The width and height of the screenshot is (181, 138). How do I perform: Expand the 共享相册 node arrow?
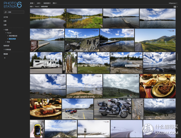pyautogui.click(x=4, y=50)
